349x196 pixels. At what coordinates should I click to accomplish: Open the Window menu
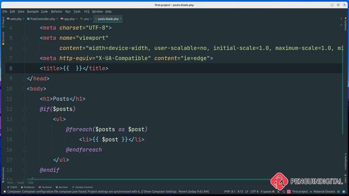pos(97,11)
